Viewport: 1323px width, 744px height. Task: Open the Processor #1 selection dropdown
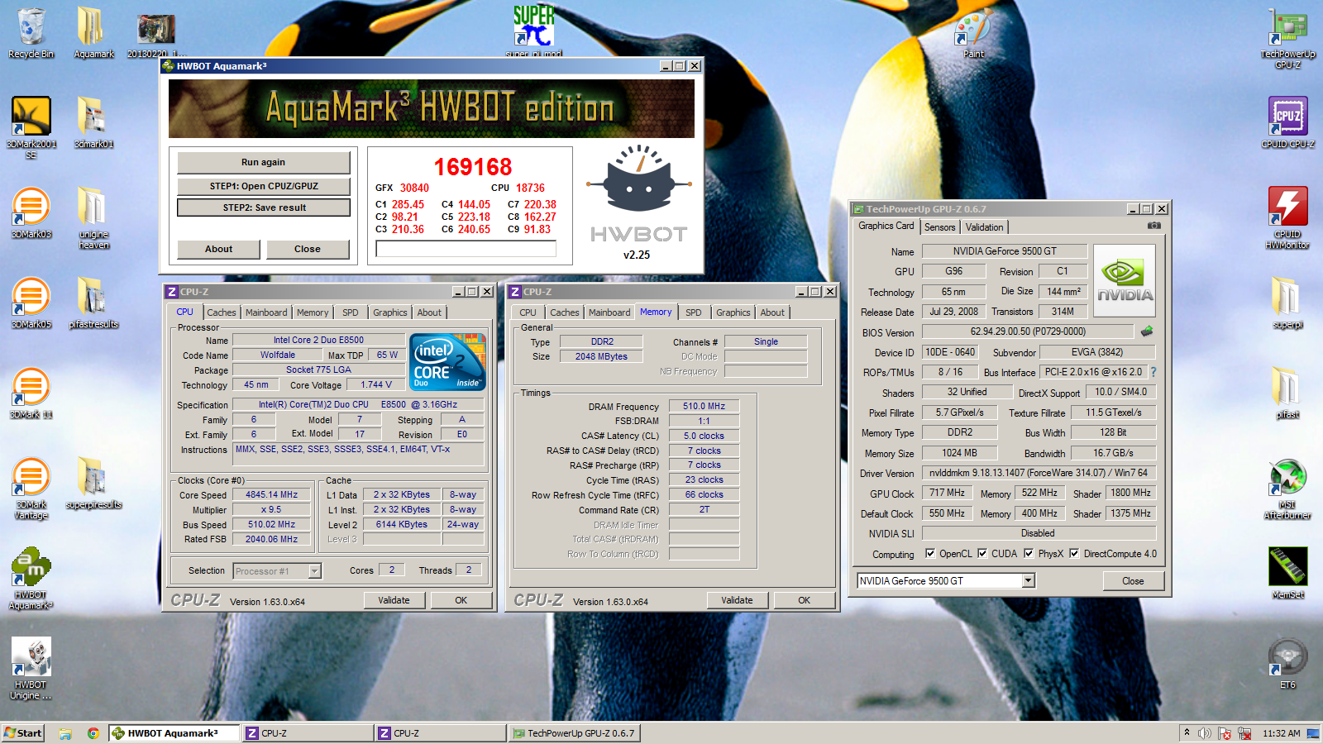point(314,571)
